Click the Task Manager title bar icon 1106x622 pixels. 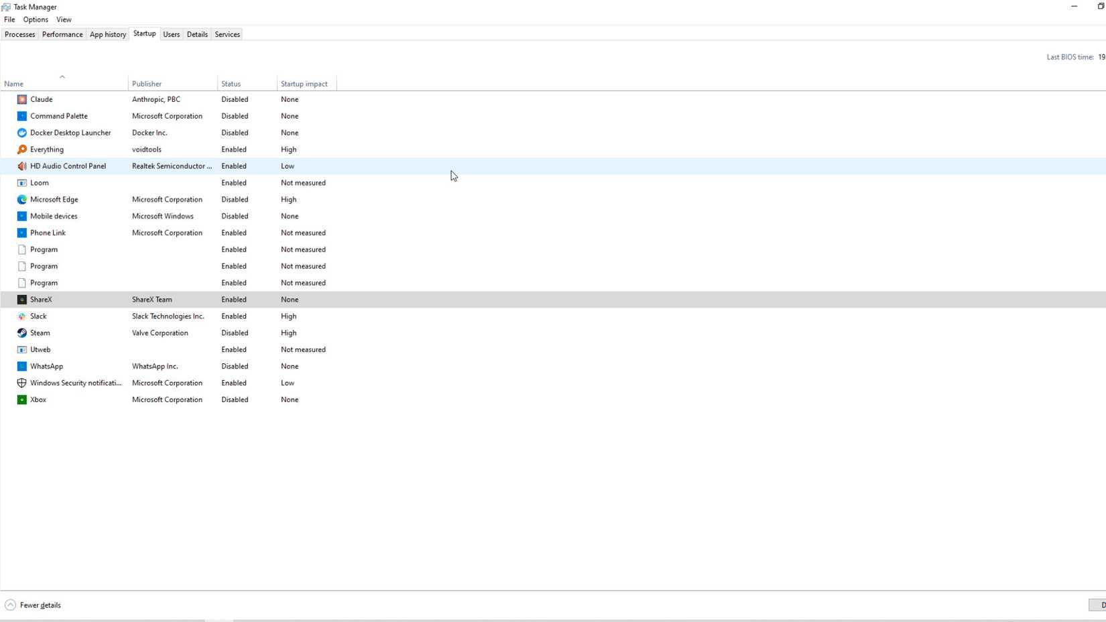(x=6, y=7)
